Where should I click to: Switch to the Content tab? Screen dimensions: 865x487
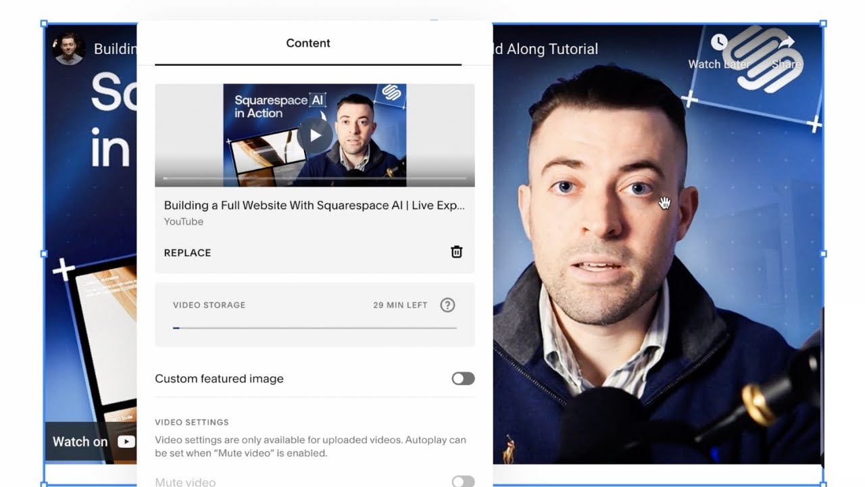(x=308, y=43)
